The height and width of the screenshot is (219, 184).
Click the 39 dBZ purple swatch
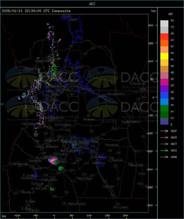click(164, 88)
